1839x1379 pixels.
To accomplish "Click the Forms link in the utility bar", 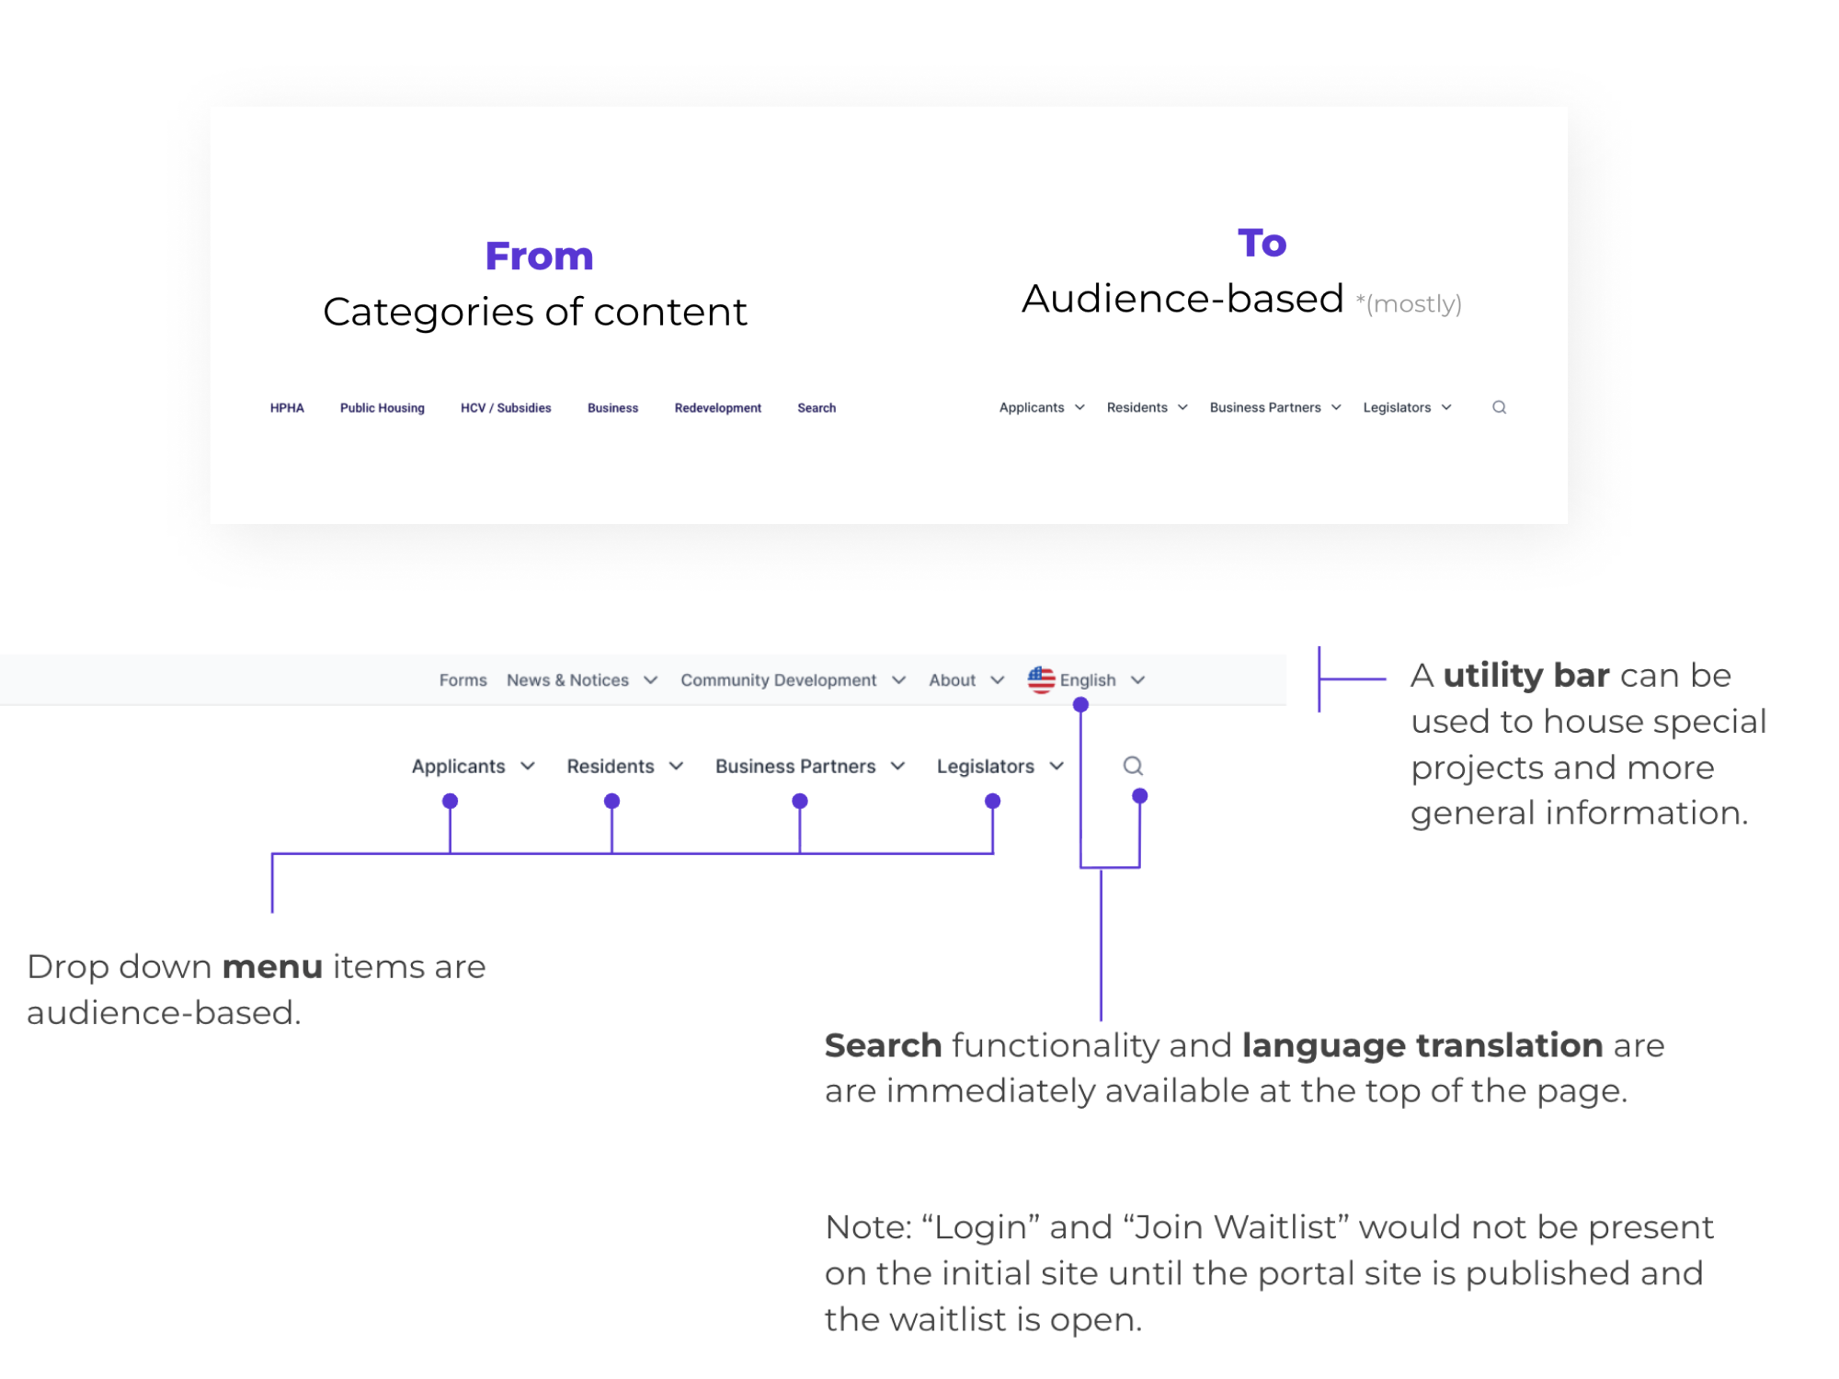I will pos(463,680).
